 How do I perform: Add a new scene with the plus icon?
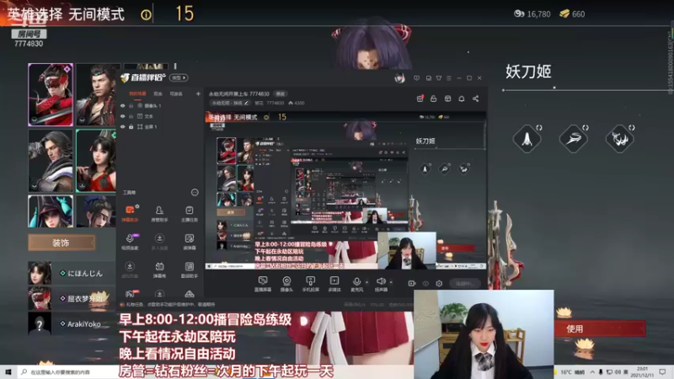click(198, 93)
